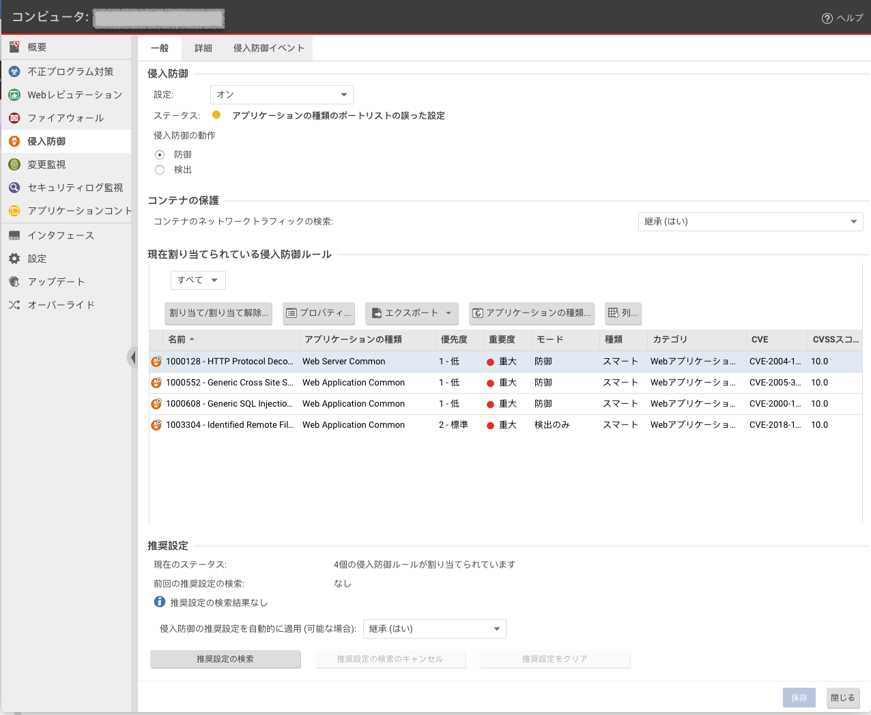Click the 推奨設定の検索 button
The image size is (871, 715).
(225, 659)
